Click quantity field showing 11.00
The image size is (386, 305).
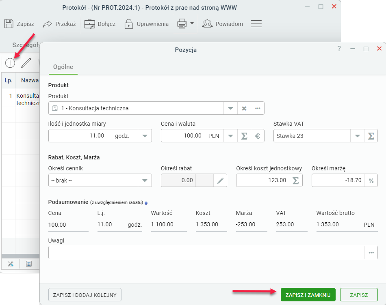coord(78,135)
